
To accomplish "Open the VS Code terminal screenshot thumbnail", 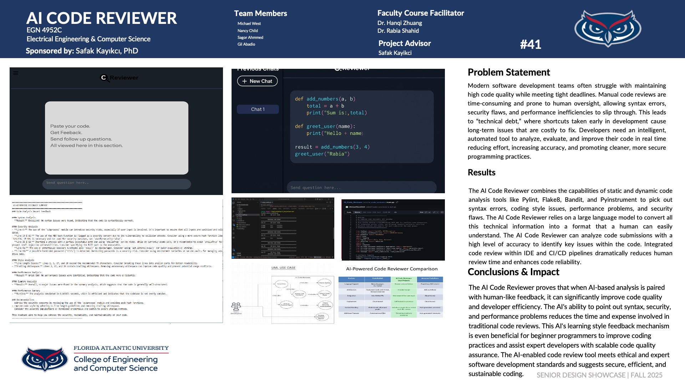I will pyautogui.click(x=283, y=228).
